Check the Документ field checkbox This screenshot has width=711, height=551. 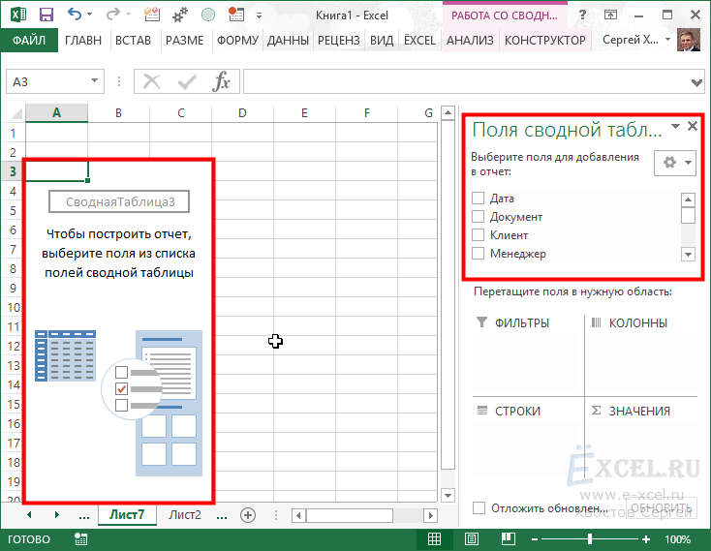coord(478,217)
